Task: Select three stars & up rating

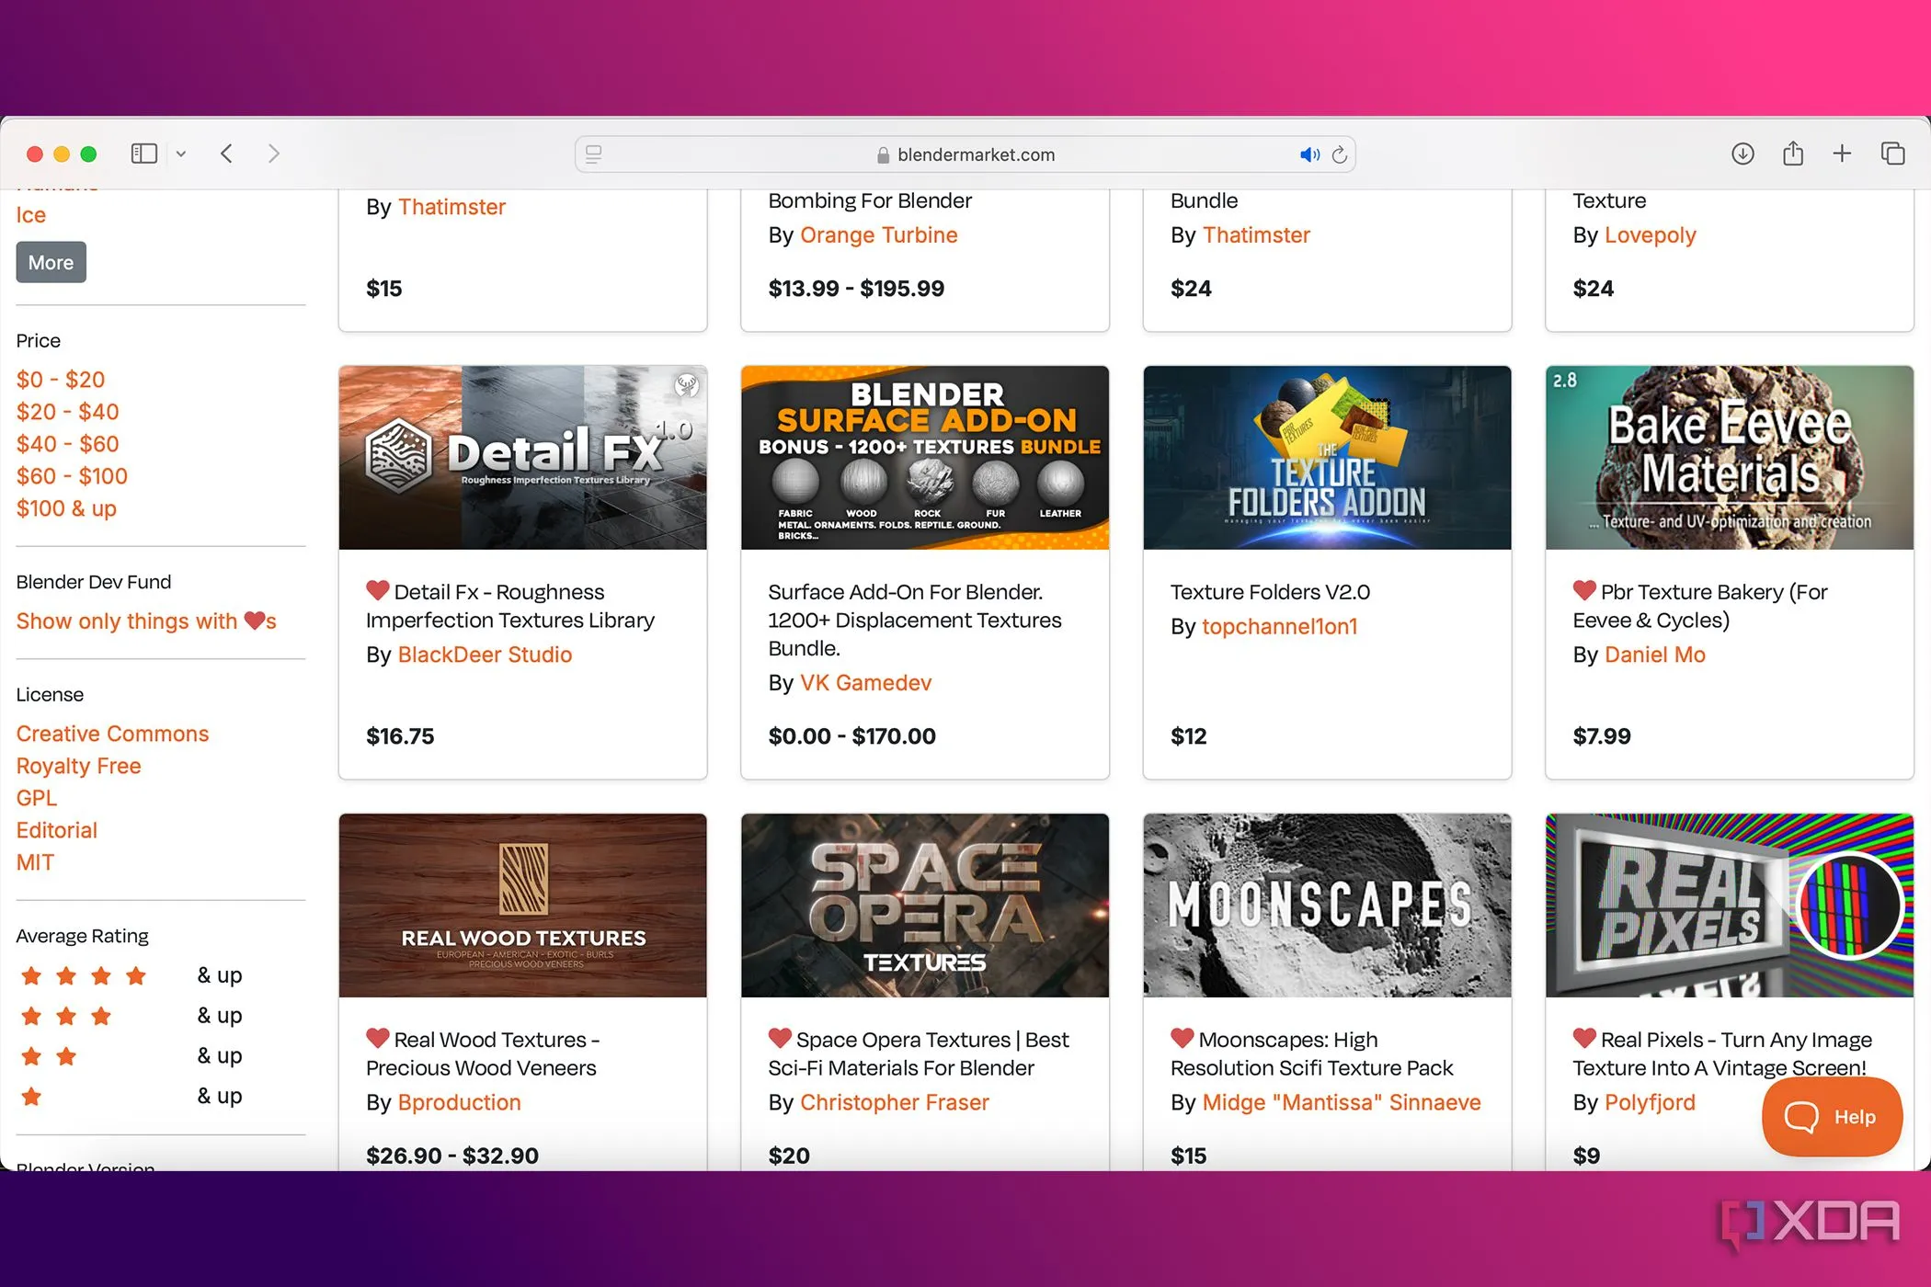Action: [x=130, y=1016]
